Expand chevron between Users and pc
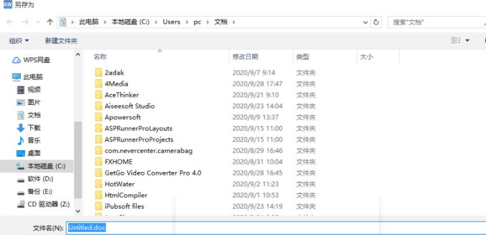The image size is (486, 235). tap(187, 22)
